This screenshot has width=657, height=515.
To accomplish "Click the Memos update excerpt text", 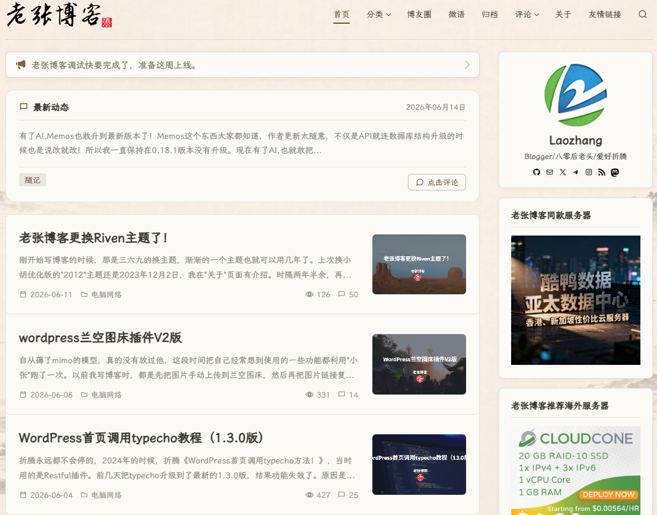I will (241, 143).
